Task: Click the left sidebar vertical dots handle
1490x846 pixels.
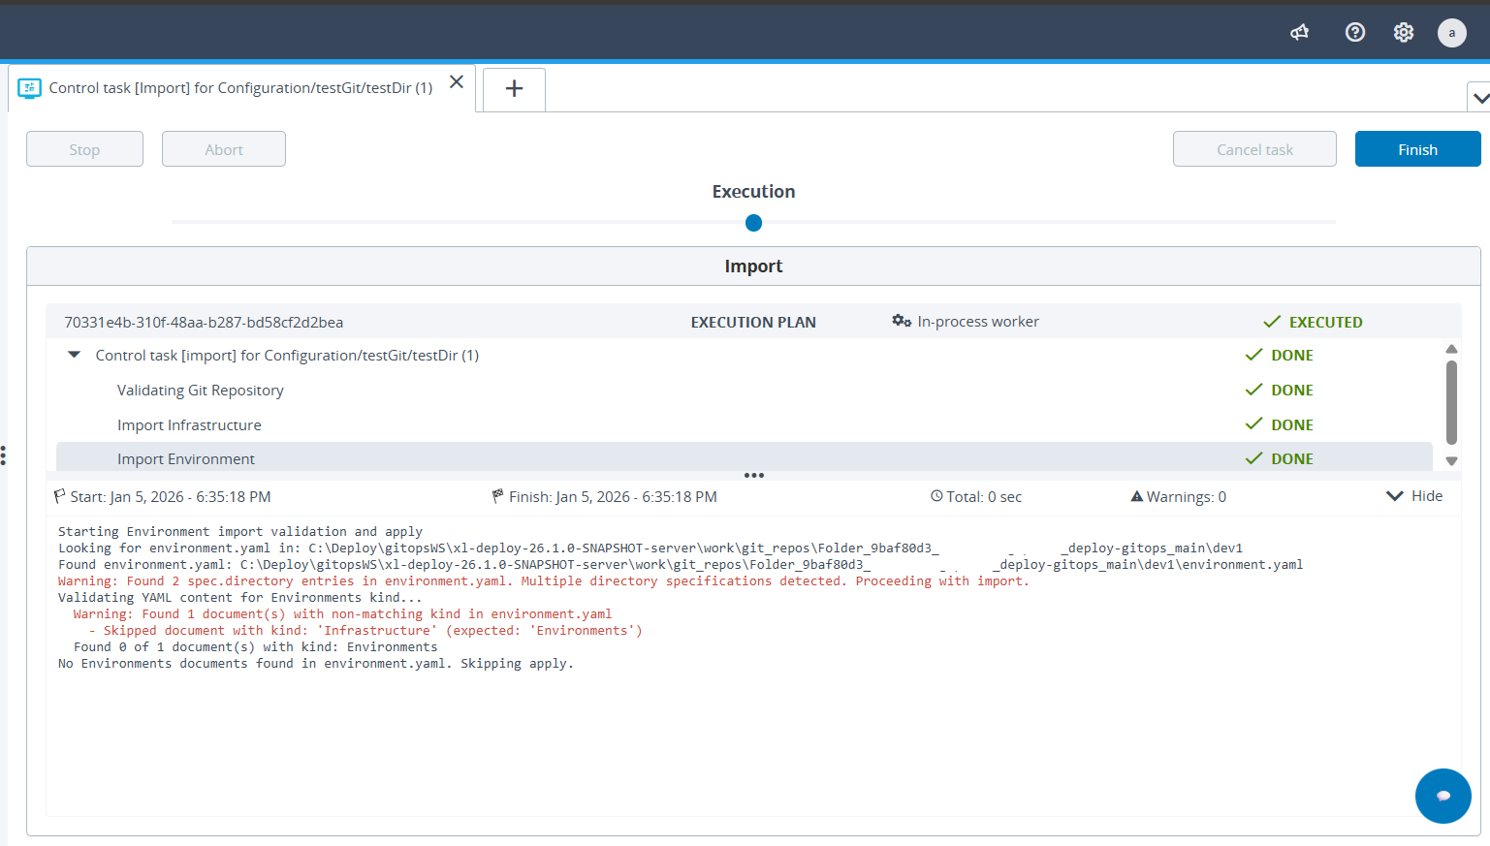Action: tap(4, 455)
